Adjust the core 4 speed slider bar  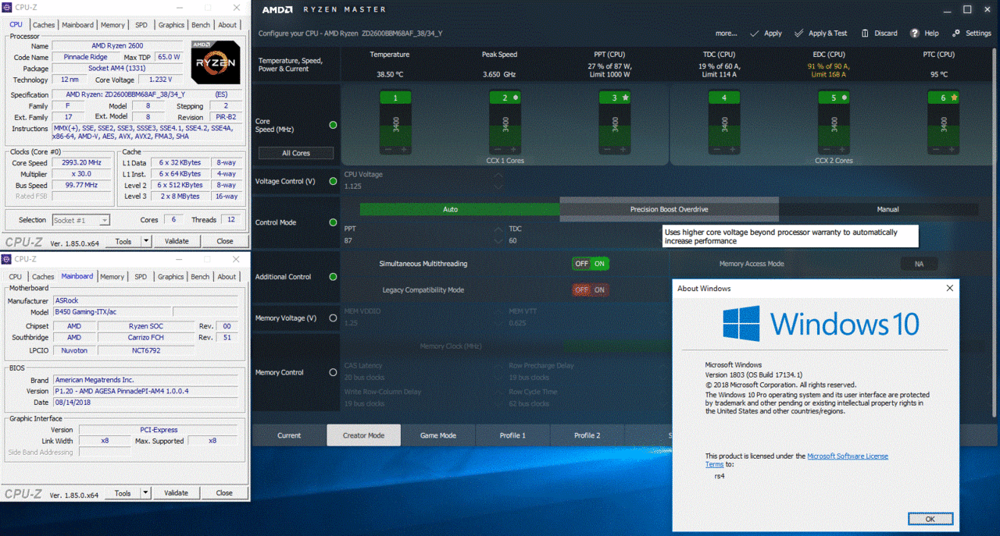[724, 125]
